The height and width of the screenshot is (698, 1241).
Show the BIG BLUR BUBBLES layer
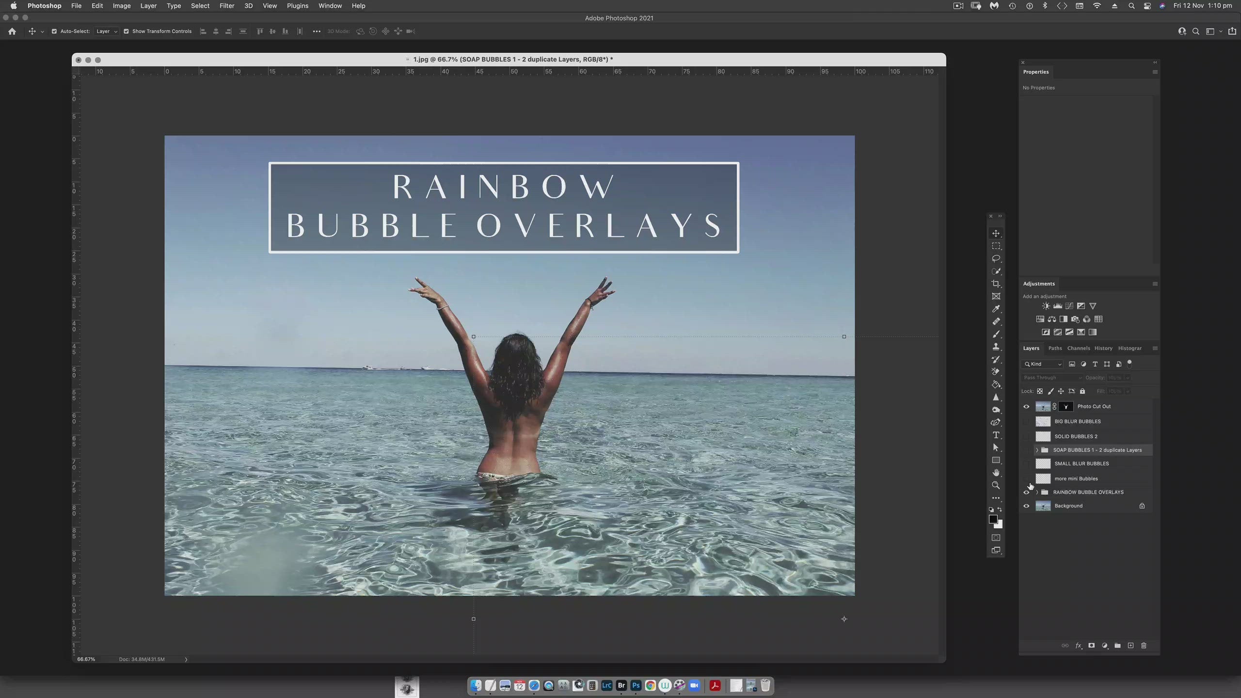tap(1027, 421)
